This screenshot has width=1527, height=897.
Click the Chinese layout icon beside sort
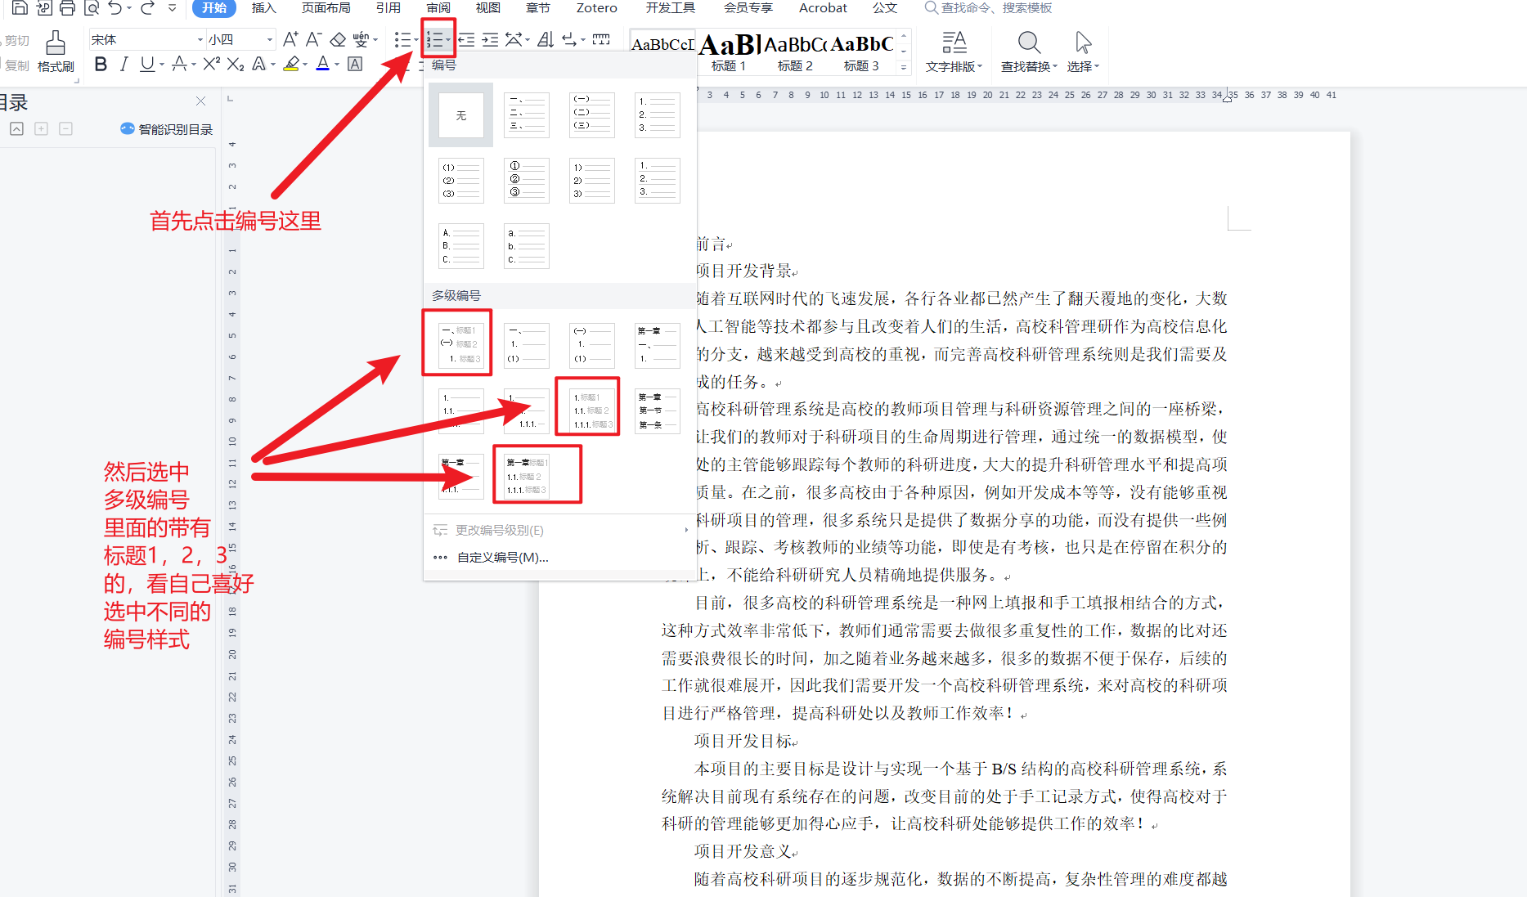[x=514, y=39]
